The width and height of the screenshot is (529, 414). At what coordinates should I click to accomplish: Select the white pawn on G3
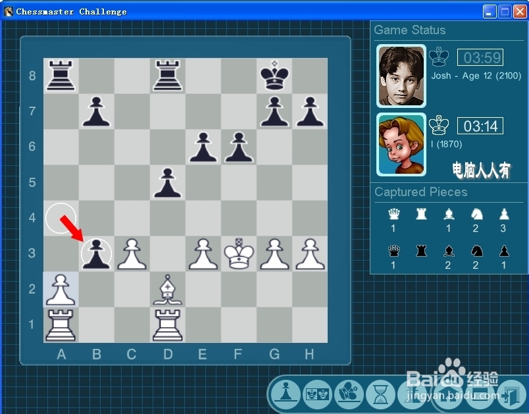(274, 253)
